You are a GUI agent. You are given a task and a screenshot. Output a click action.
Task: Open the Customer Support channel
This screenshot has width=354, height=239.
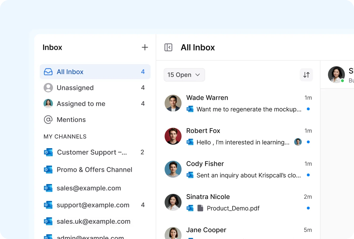(x=95, y=152)
